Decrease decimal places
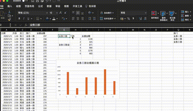193x111 pixels. coord(145,19)
